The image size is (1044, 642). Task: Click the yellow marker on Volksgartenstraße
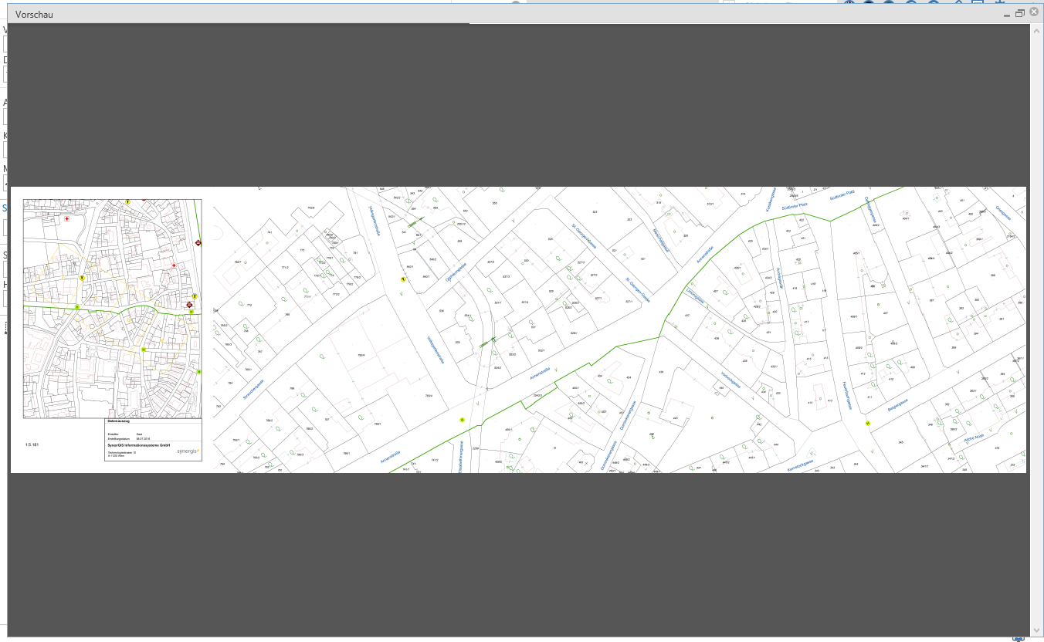click(402, 279)
